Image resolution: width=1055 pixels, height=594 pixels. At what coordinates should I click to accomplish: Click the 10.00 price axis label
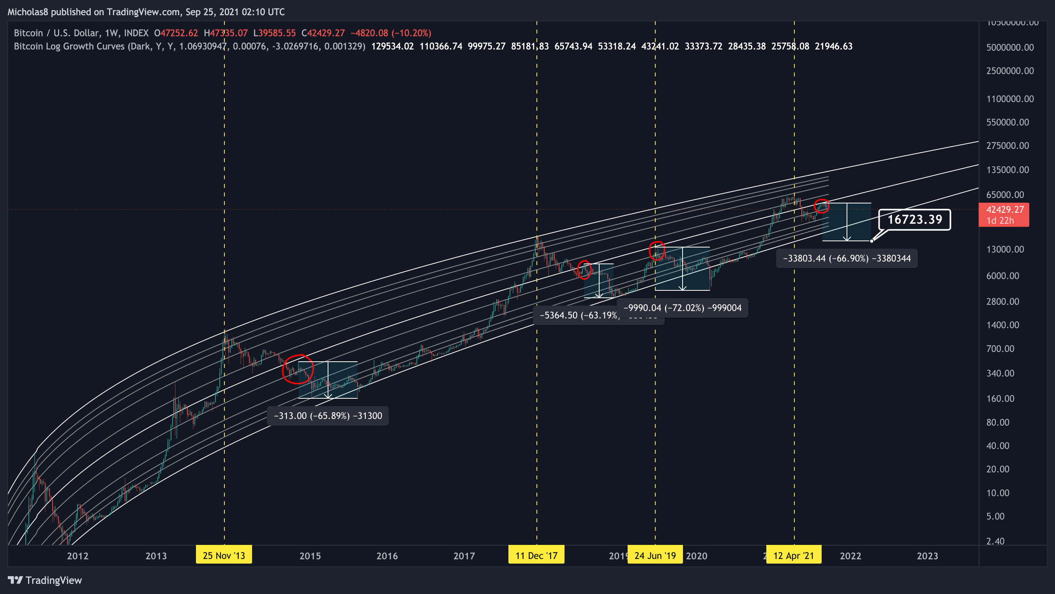(x=998, y=493)
